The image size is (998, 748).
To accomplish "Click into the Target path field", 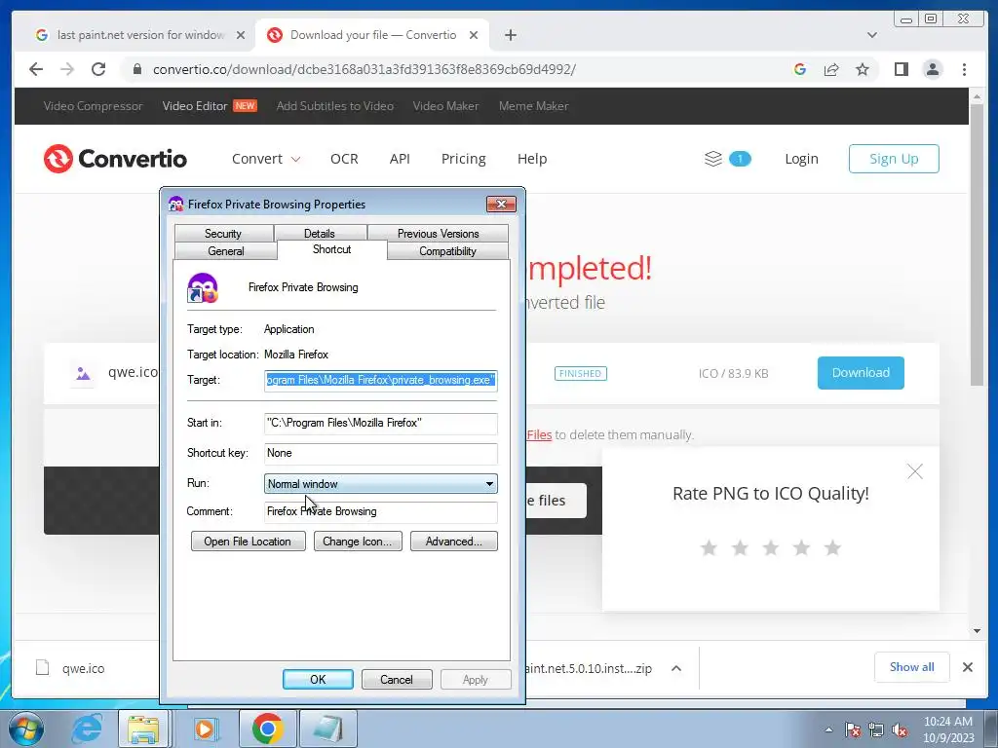I will (381, 381).
